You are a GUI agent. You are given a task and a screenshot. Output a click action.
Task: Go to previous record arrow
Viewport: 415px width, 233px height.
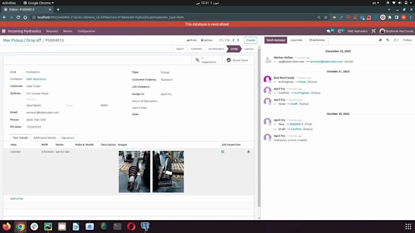233,40
